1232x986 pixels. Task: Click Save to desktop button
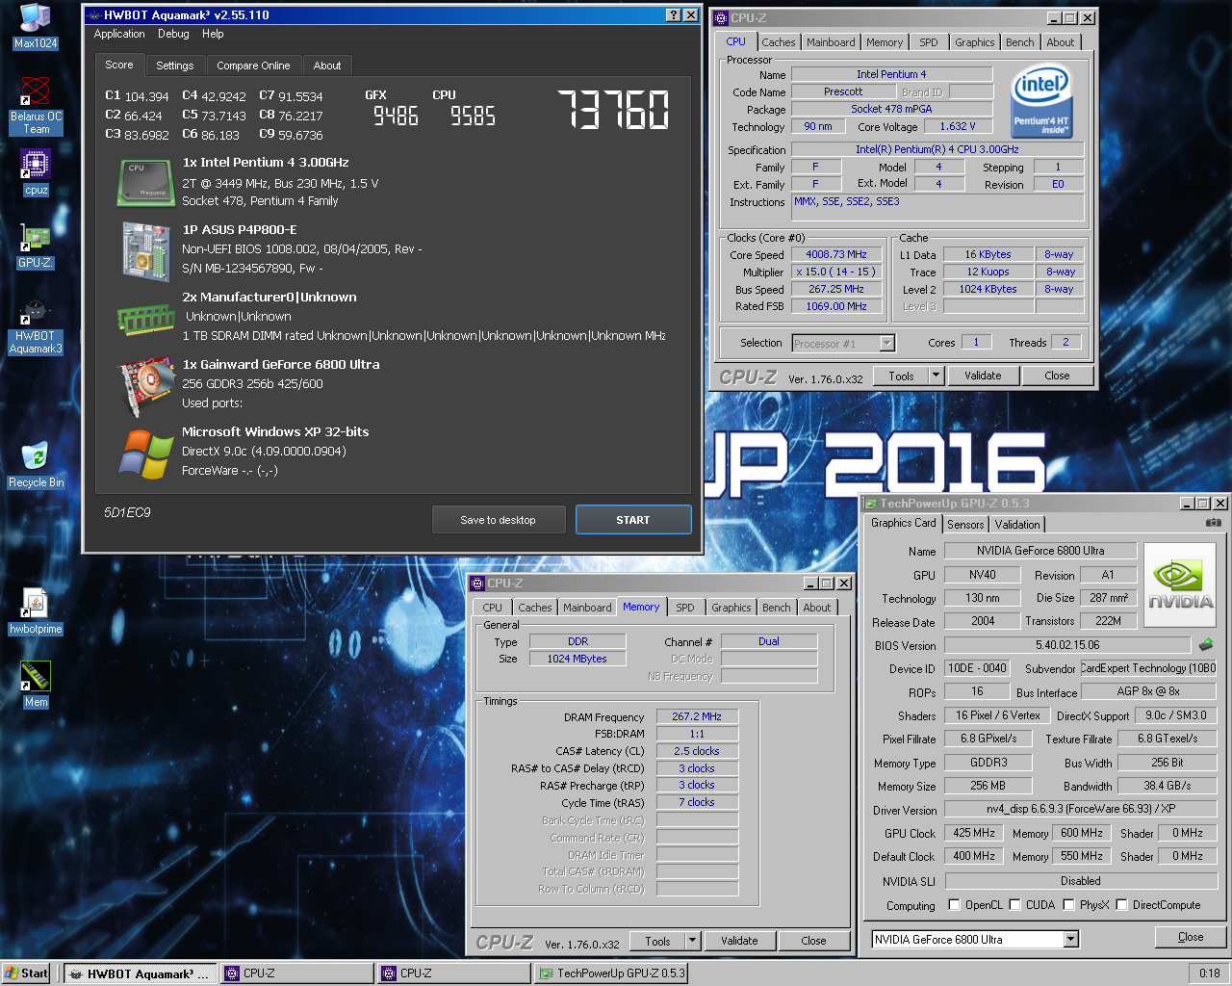click(498, 520)
